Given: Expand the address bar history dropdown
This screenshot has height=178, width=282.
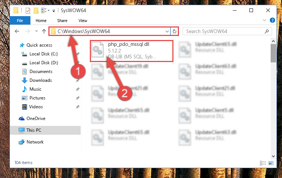Looking at the screenshot, I should (167, 32).
